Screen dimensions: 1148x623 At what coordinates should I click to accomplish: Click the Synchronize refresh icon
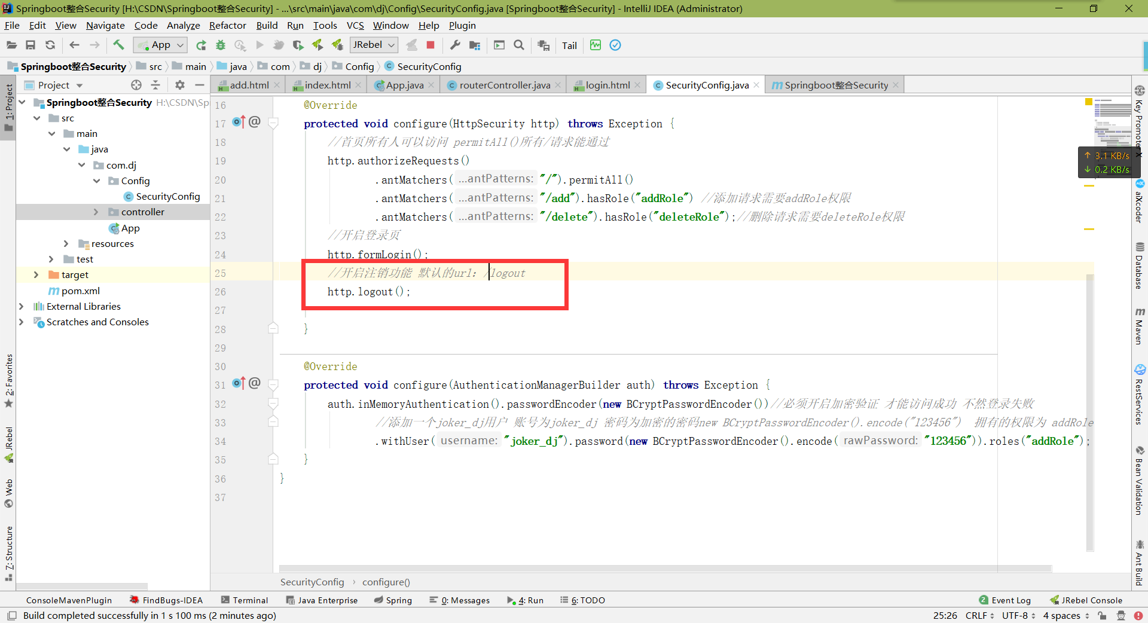[x=50, y=45]
